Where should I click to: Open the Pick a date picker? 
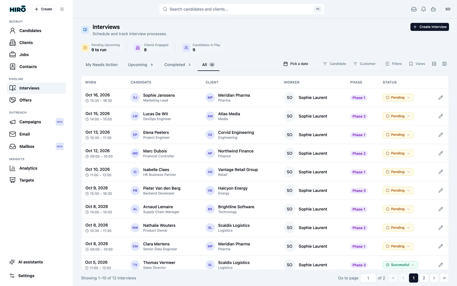(296, 64)
